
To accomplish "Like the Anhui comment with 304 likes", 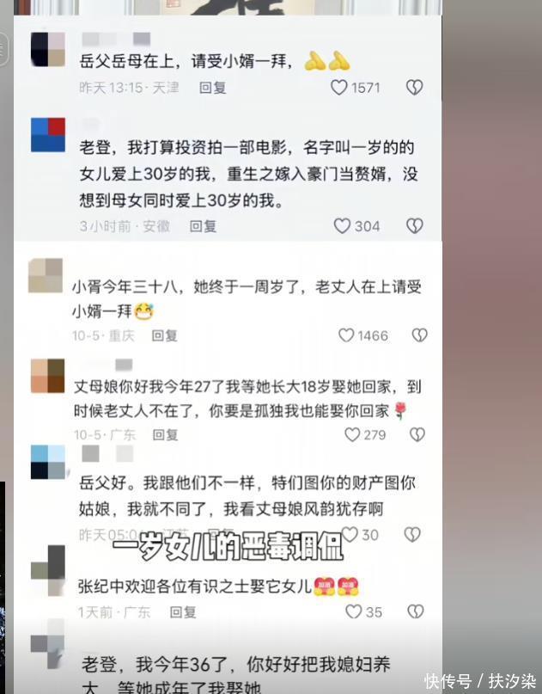I will (342, 226).
